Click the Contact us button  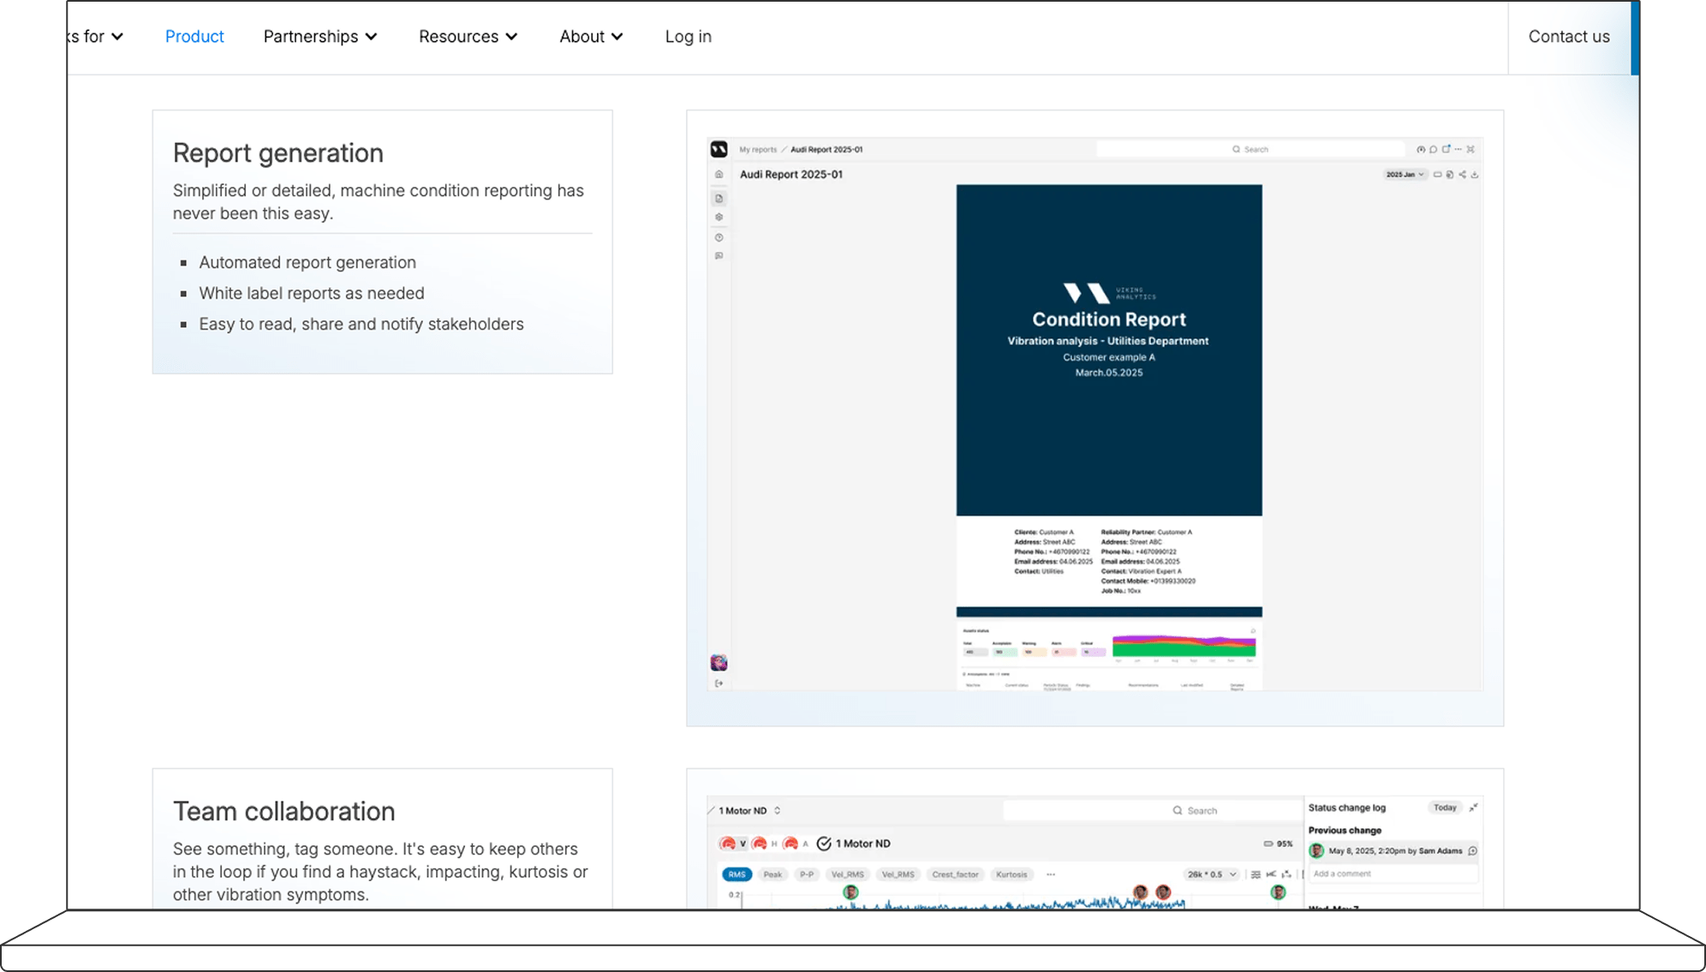[x=1568, y=37]
